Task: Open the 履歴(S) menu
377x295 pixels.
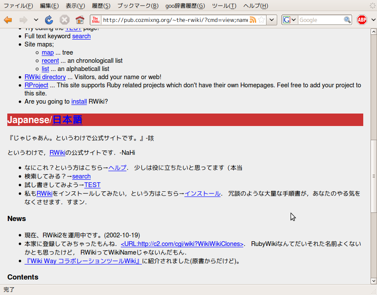Action: 101,6
